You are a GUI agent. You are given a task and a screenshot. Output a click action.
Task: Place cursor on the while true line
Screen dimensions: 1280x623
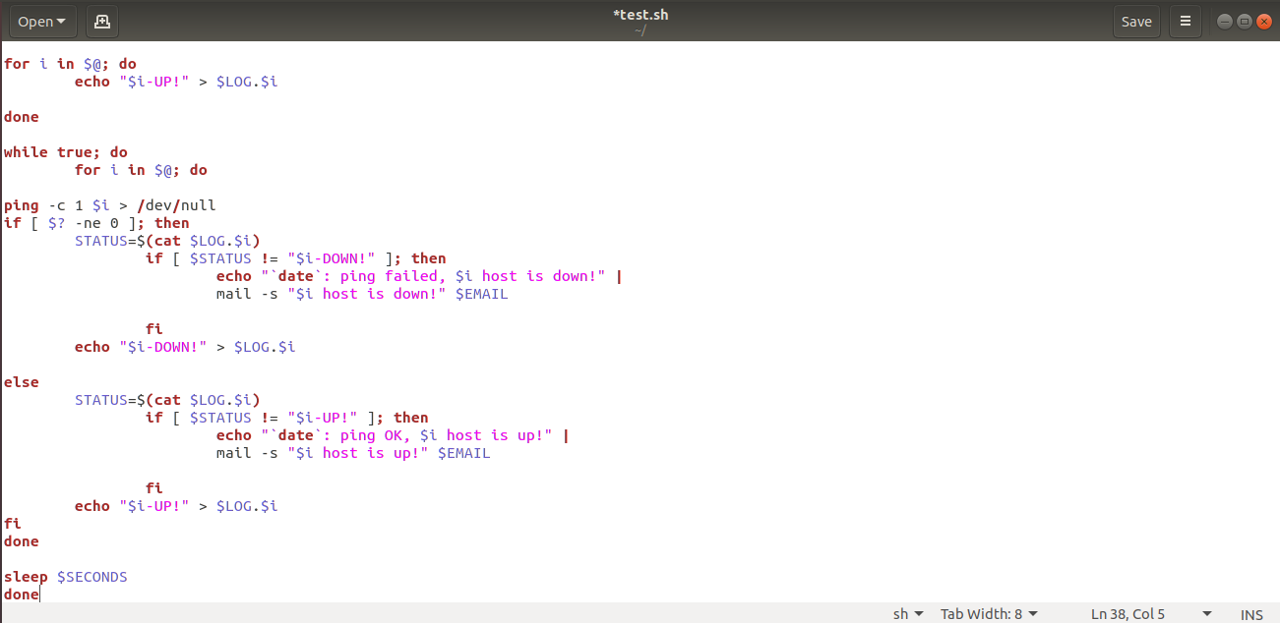tap(65, 152)
